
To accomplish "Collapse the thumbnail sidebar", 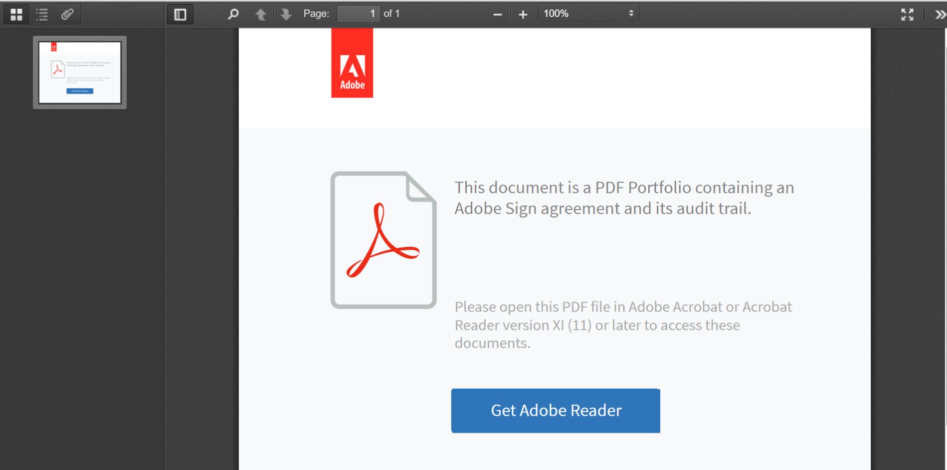I will (180, 14).
